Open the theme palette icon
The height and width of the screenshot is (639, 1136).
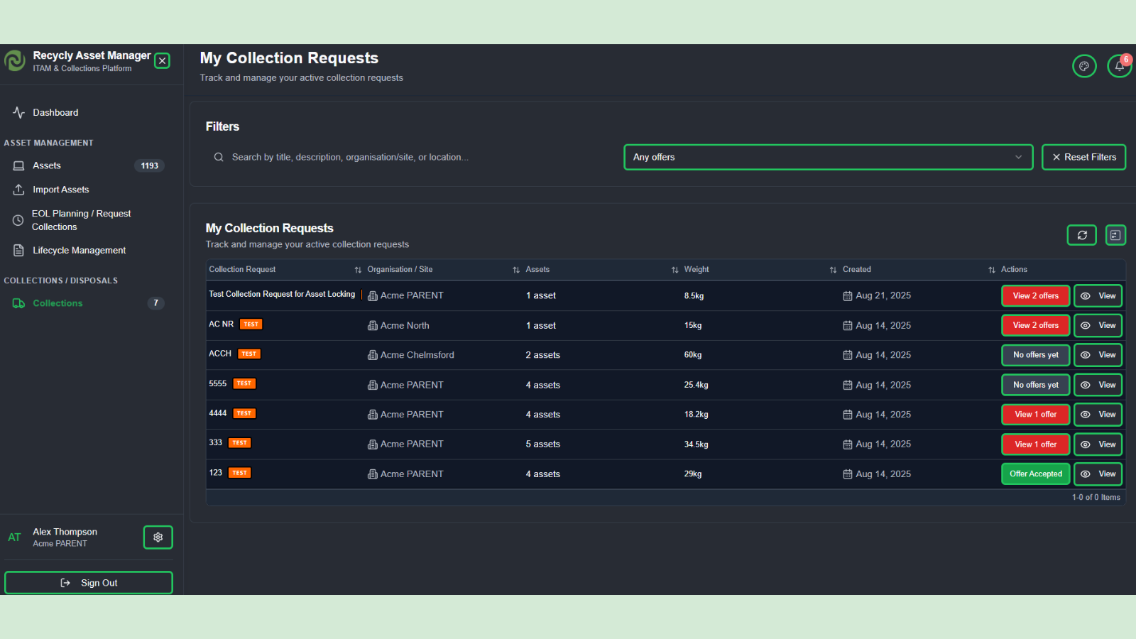click(x=1084, y=67)
